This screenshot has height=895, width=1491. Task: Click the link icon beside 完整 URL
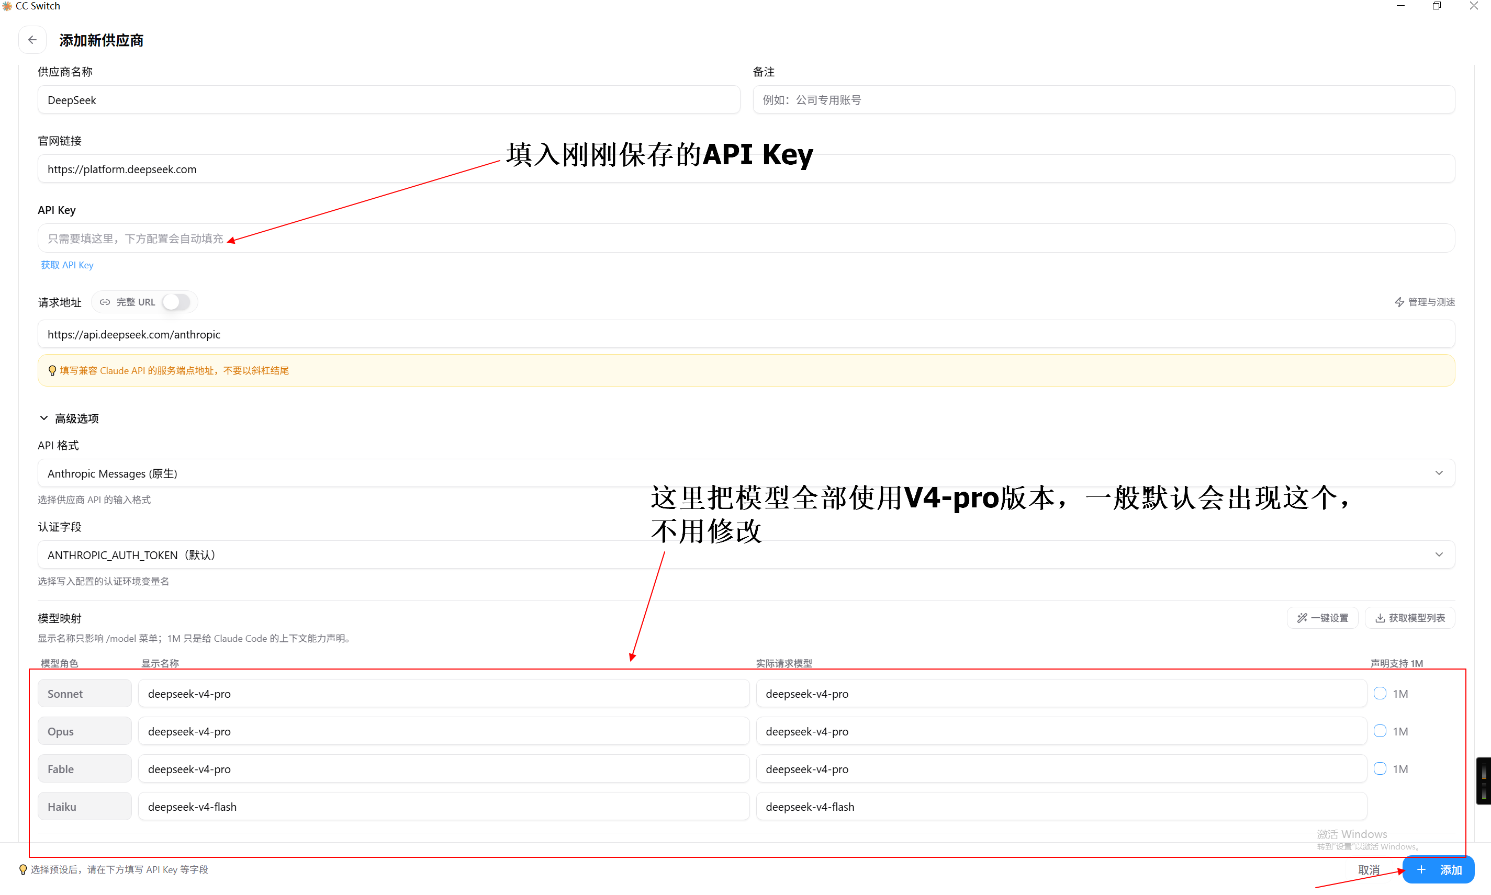(x=105, y=302)
